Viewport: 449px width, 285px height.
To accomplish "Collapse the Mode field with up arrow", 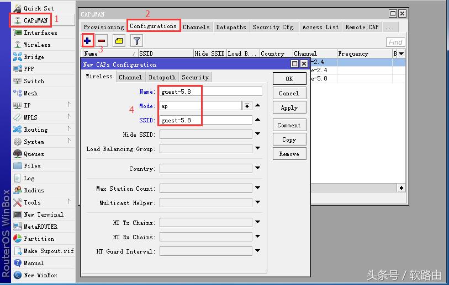I will coord(258,105).
